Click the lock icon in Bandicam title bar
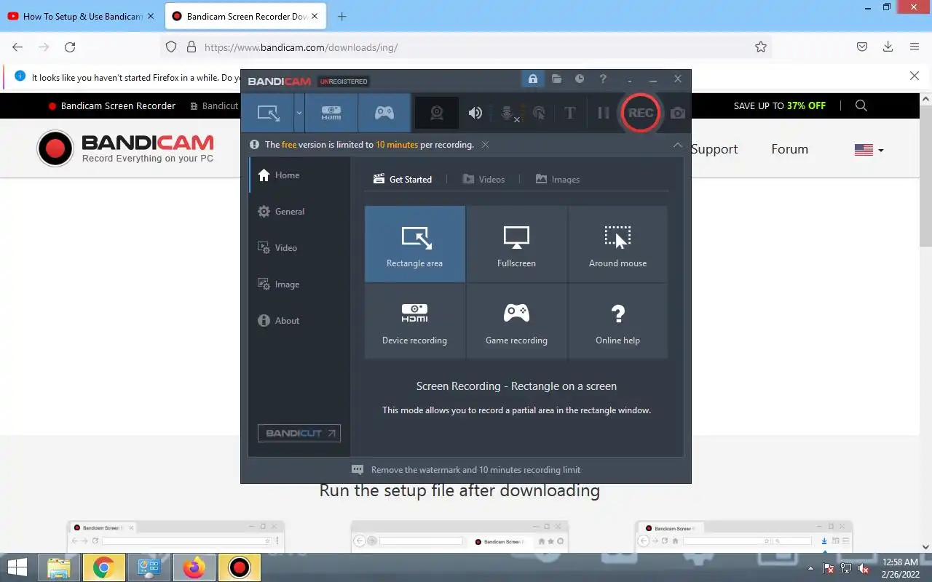This screenshot has width=932, height=582. coord(533,79)
